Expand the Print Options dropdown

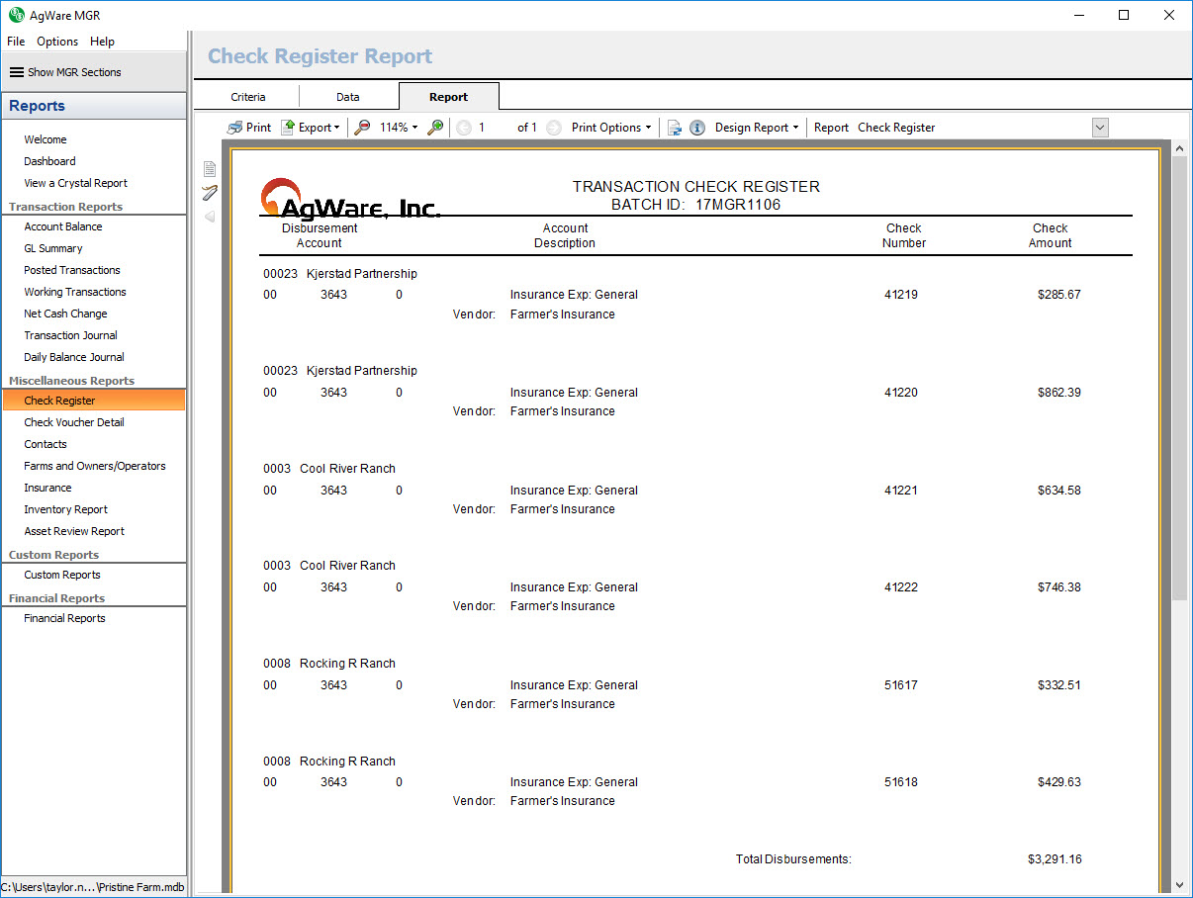pos(611,128)
